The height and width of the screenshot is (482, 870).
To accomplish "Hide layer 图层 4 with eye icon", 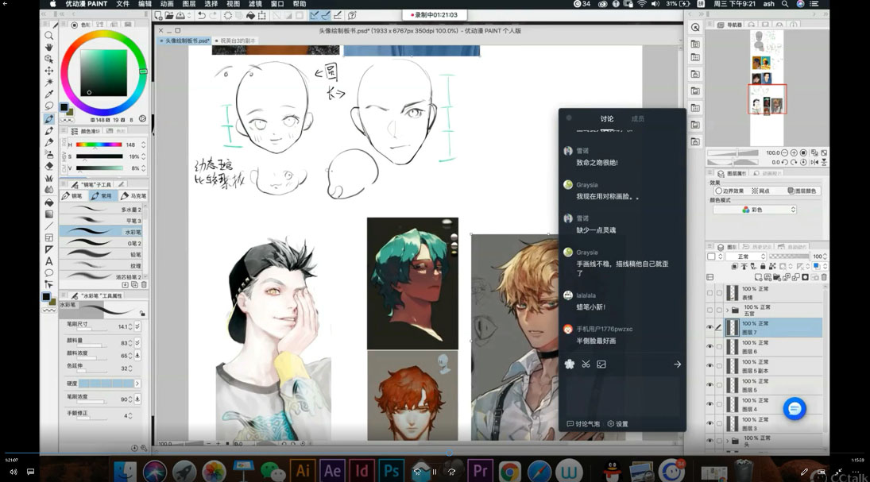I will tap(710, 404).
